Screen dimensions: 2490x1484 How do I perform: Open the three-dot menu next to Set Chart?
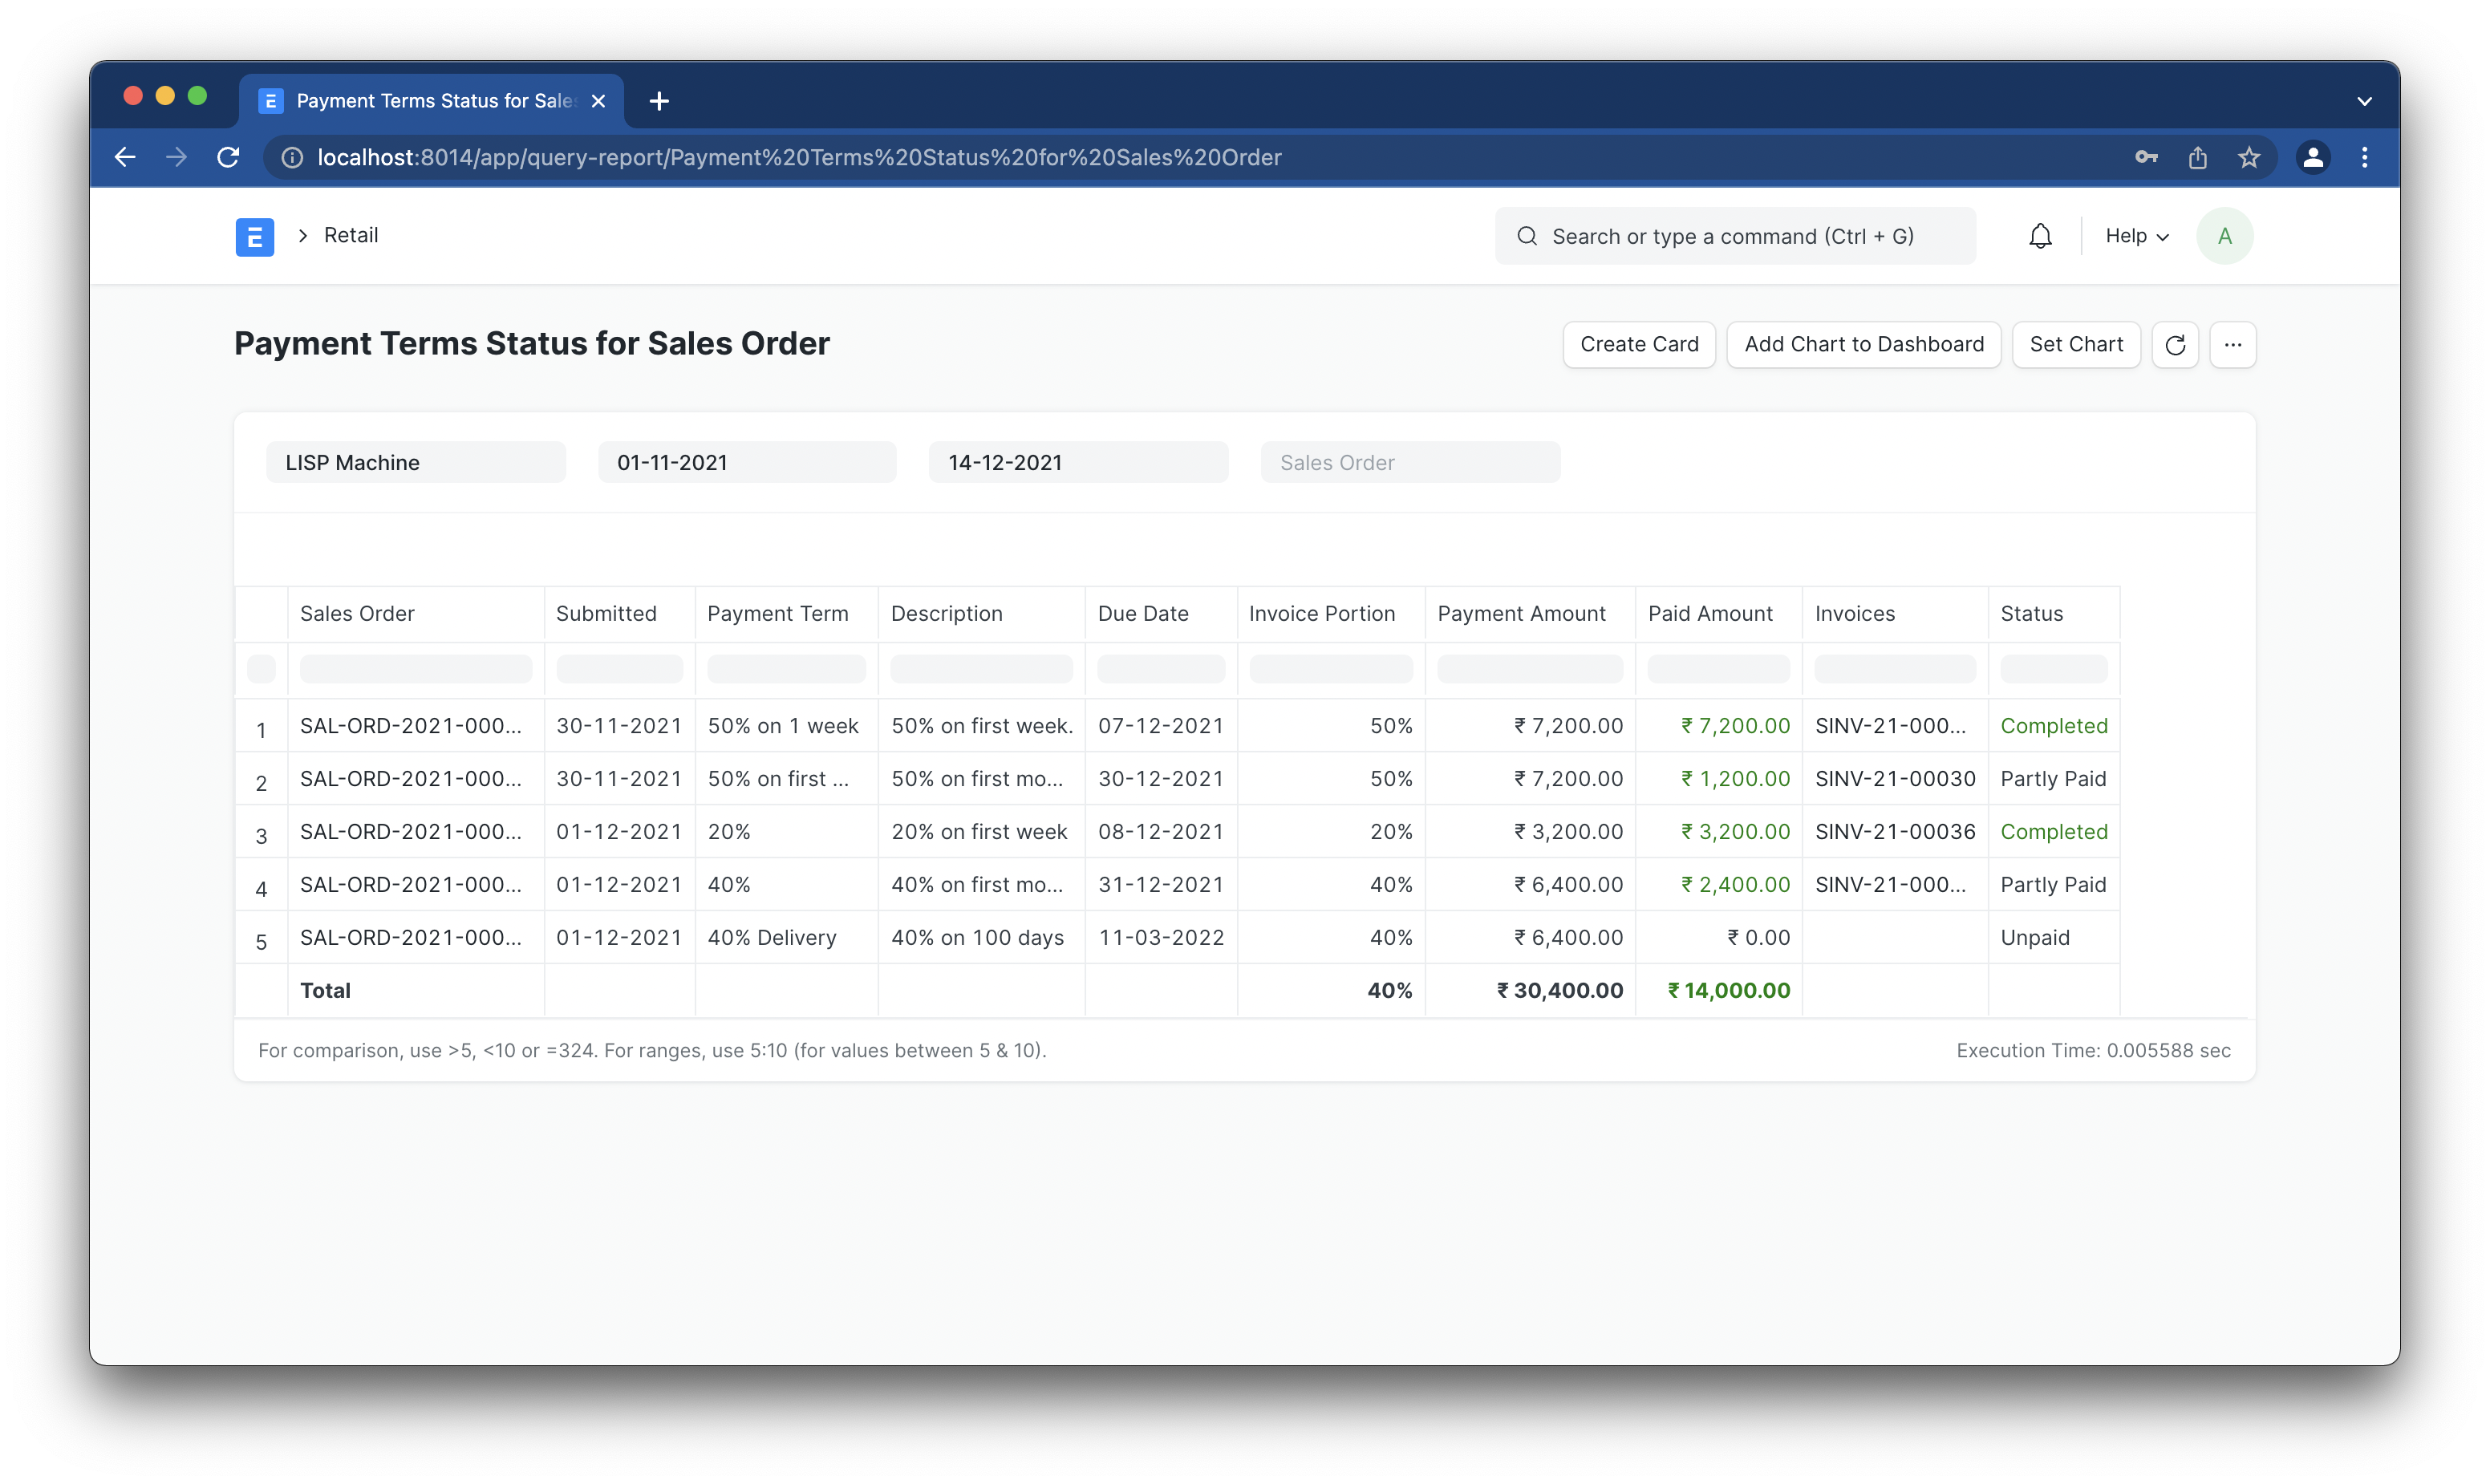tap(2233, 344)
